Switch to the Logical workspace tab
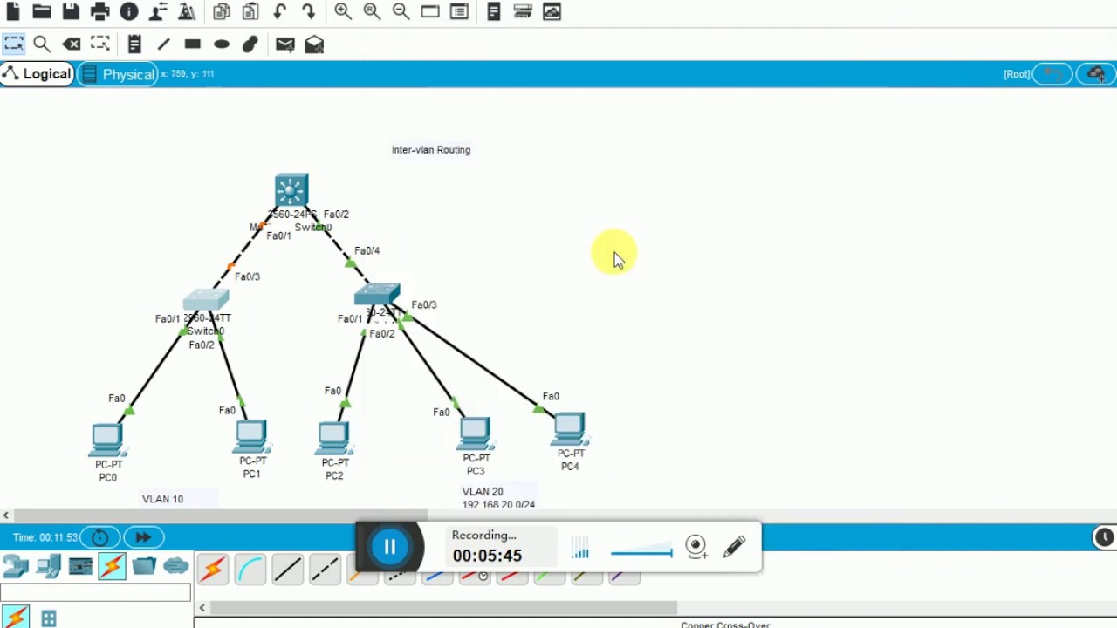Image resolution: width=1117 pixels, height=628 pixels. click(x=37, y=74)
